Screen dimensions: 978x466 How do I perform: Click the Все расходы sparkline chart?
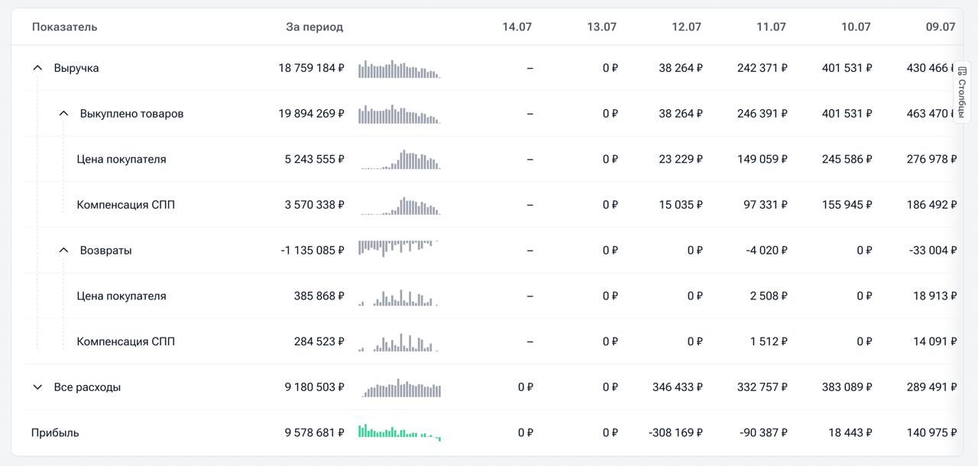(401, 388)
